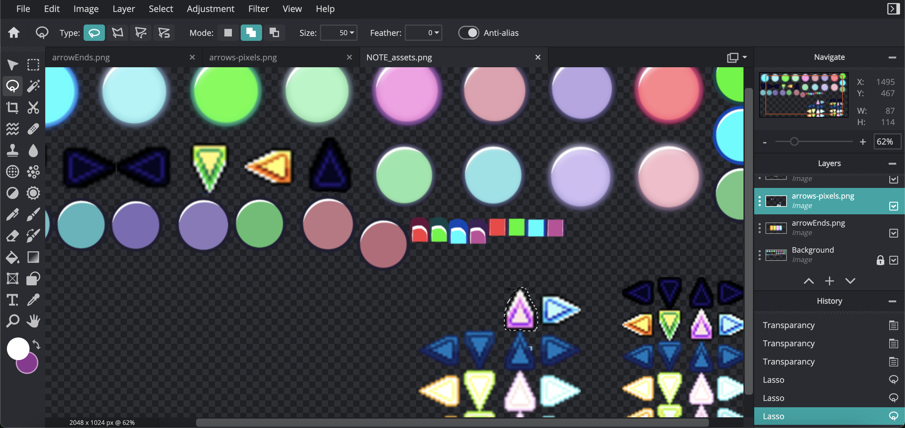
Task: Switch to the NOTE_assets.png tab
Action: pos(399,57)
